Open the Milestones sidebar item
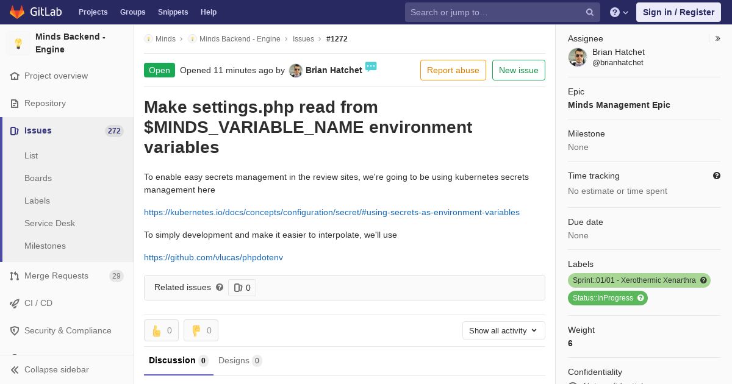The image size is (732, 384). 45,246
